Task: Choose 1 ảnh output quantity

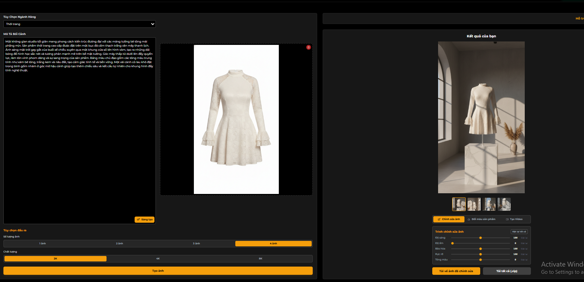Action: point(42,244)
